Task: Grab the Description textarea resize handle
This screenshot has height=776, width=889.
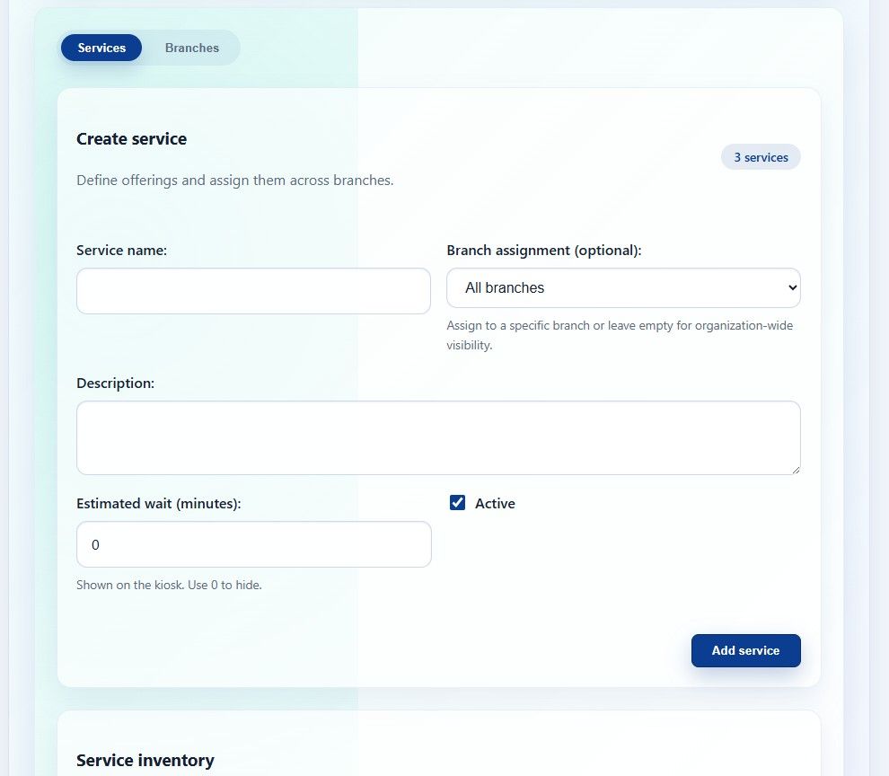Action: (x=795, y=469)
